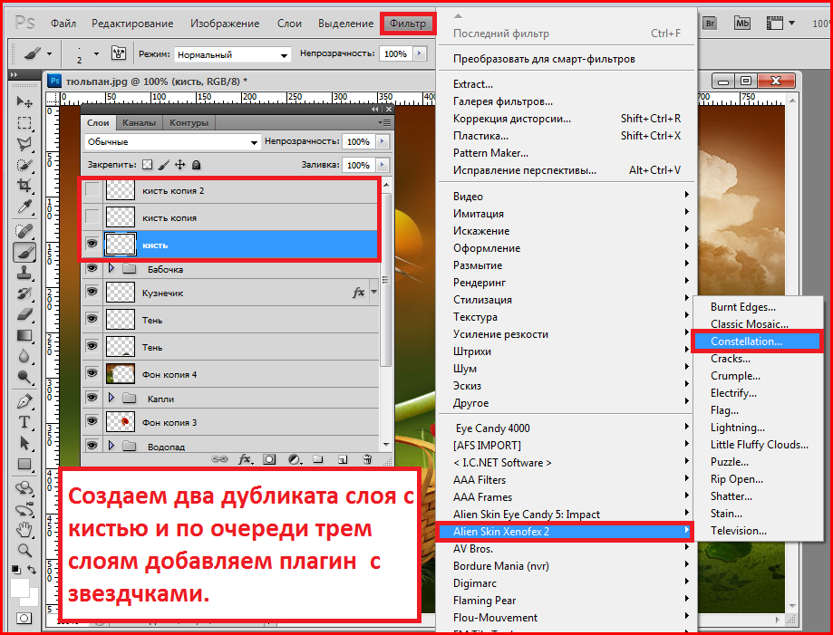Viewport: 833px width, 635px height.
Task: Open the 'Редактирование' menu
Action: 132,24
